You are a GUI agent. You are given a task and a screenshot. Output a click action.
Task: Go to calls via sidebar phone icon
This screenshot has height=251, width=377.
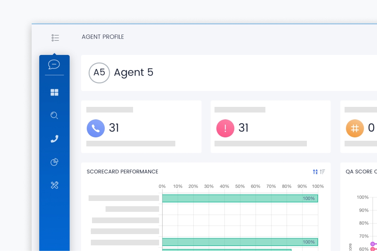[x=54, y=139]
